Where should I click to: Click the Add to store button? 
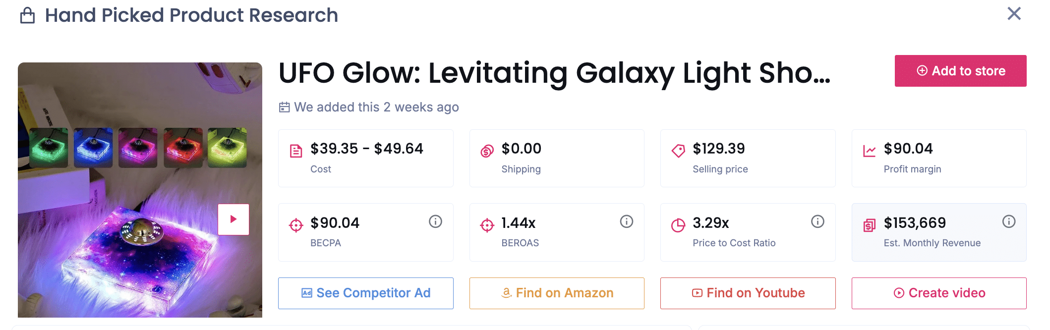(960, 71)
